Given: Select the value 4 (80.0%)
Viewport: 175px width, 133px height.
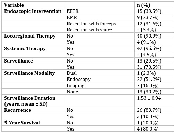Looking at the screenshot, I should point(148,129).
